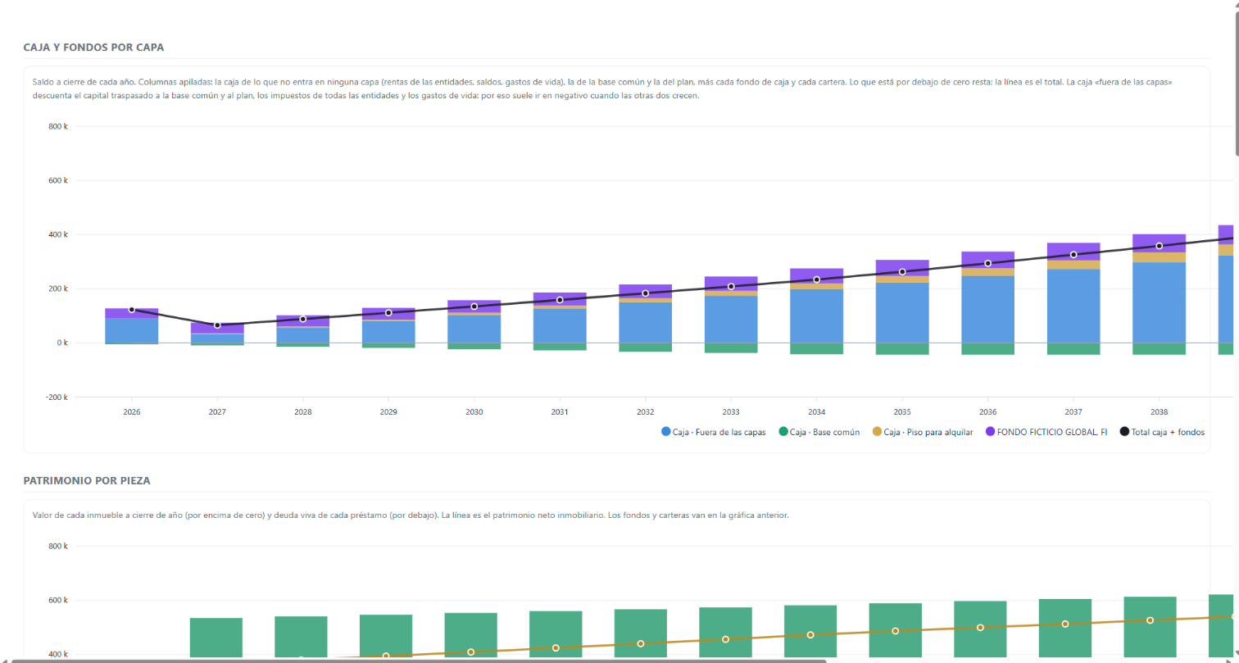
Task: Click the '800 k' label in Patrimonio chart
Action: pyautogui.click(x=57, y=546)
